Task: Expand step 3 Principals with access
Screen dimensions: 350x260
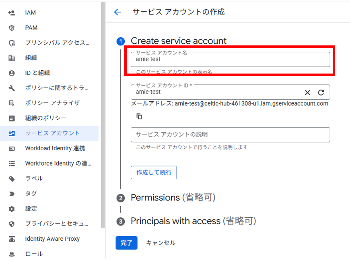Action: pyautogui.click(x=193, y=221)
